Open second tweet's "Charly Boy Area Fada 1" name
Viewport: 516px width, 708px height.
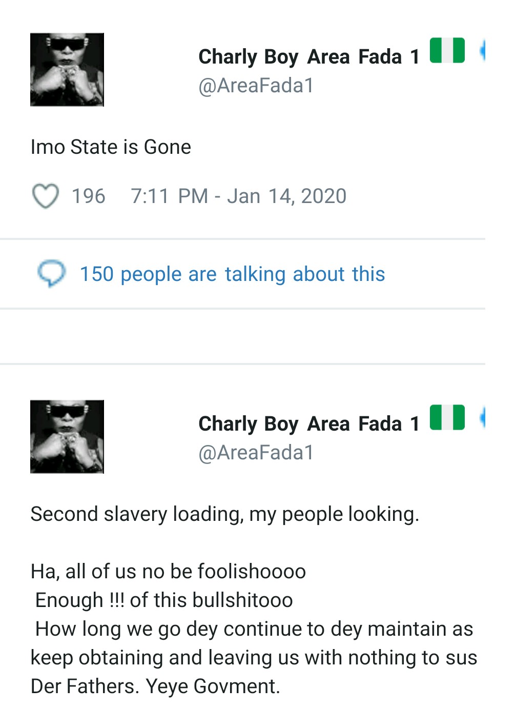click(308, 424)
